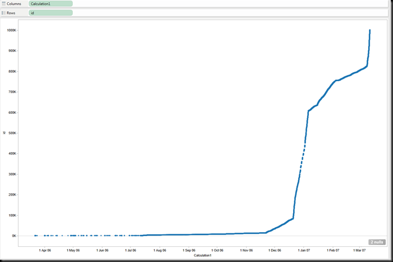
Task: Click the Columns shelf label
Action: 14,4
